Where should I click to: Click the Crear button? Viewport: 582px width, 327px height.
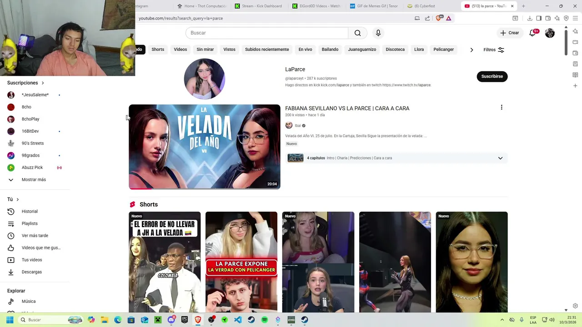pos(510,33)
